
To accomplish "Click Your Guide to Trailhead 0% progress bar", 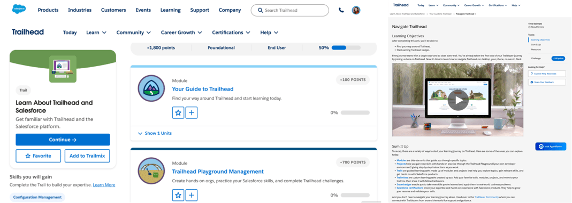I will (355, 112).
